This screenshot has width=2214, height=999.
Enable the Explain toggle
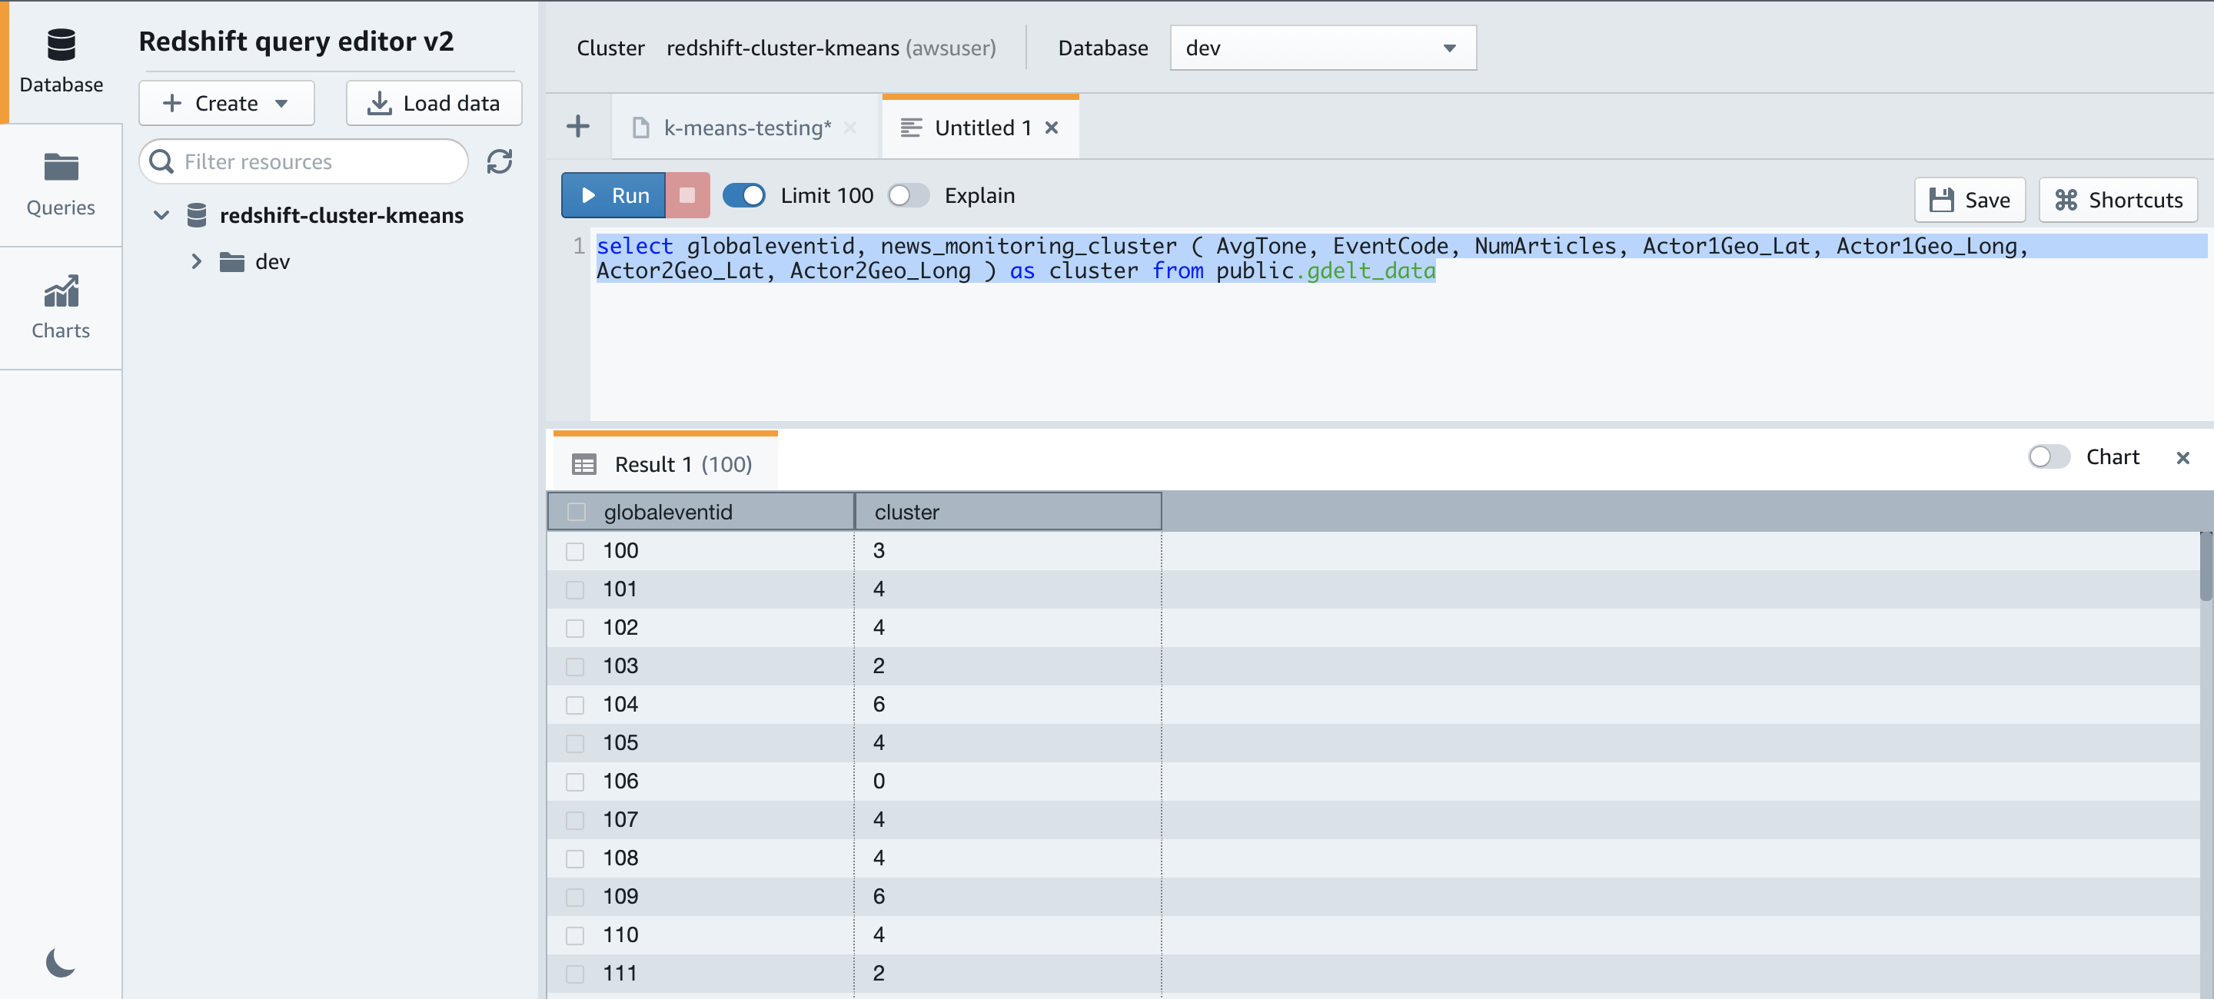[x=909, y=195]
